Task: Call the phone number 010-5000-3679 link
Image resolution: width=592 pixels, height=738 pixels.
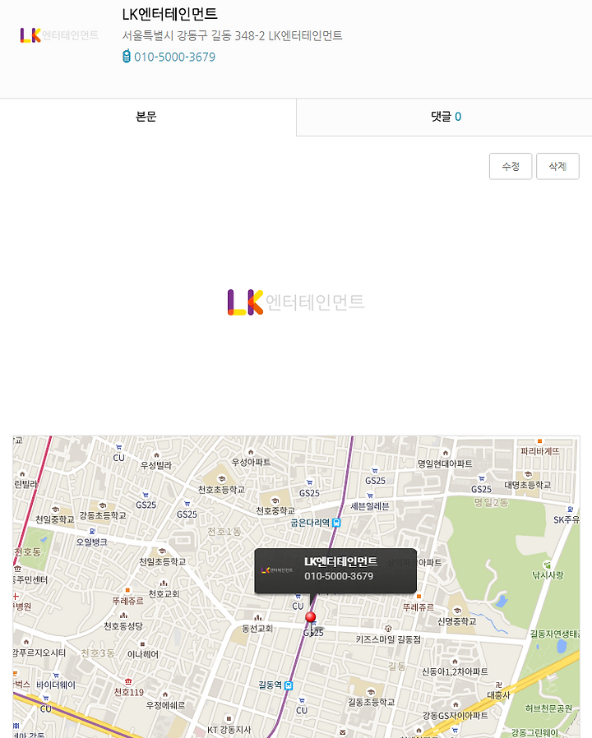Action: (x=175, y=57)
